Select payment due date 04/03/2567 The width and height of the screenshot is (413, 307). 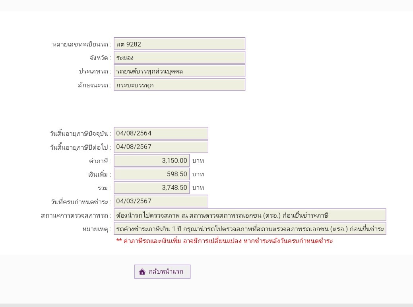(161, 201)
